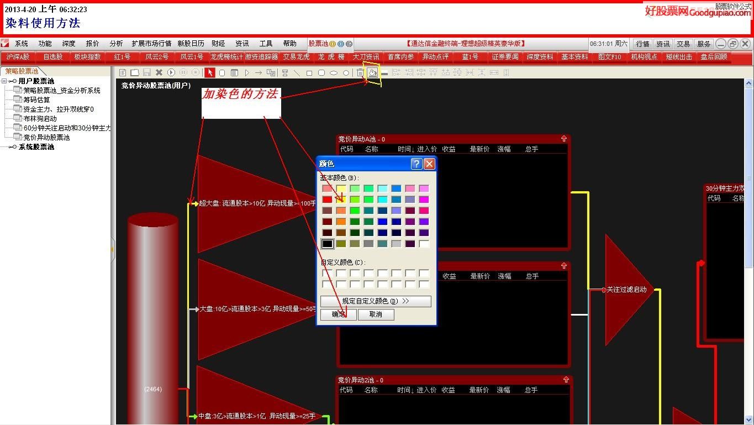Open the 工具 menu

(266, 44)
